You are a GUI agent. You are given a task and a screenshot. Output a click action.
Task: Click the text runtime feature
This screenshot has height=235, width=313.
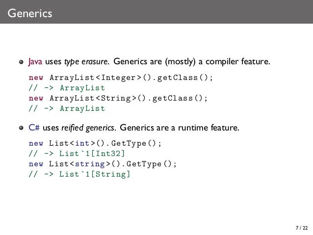pos(209,128)
